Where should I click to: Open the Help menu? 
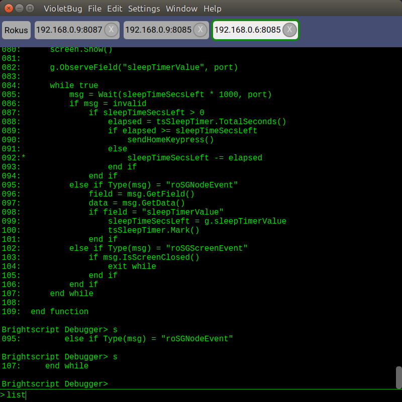pos(212,9)
